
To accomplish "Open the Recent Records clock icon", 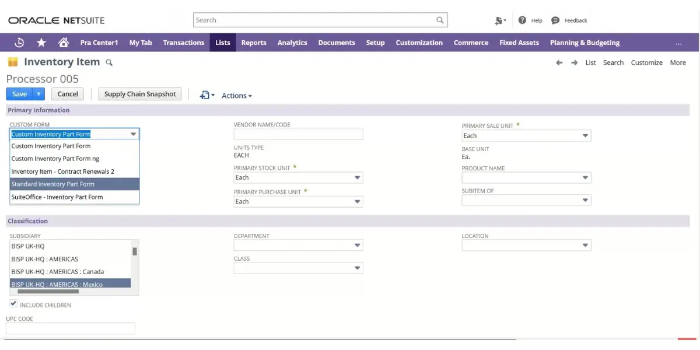I will [19, 43].
